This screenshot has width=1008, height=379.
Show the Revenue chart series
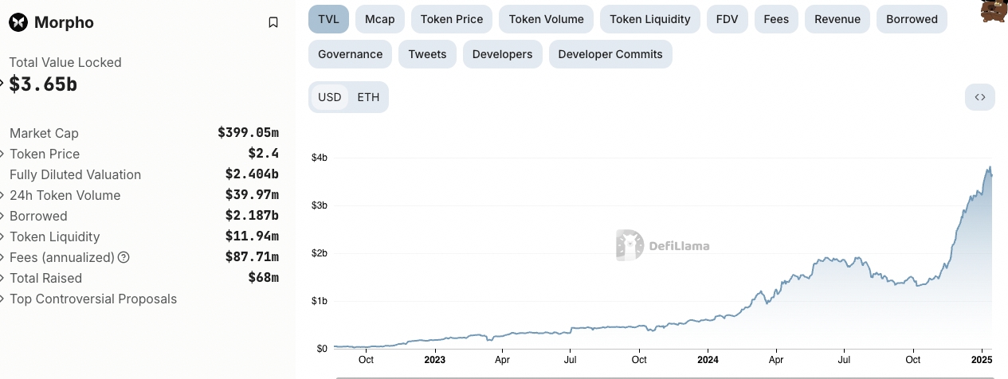(837, 19)
